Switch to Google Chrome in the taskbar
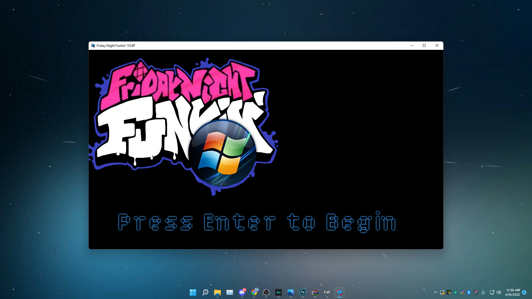The image size is (532, 299). (254, 292)
